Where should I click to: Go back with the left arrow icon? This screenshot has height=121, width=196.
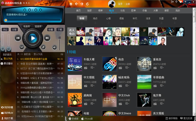(x=76, y=4)
